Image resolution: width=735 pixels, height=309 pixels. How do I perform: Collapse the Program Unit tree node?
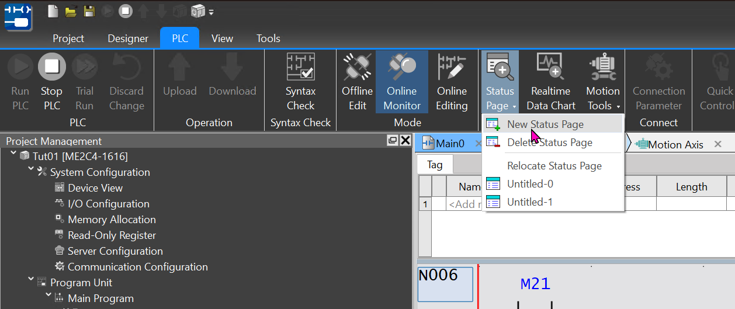pyautogui.click(x=31, y=279)
